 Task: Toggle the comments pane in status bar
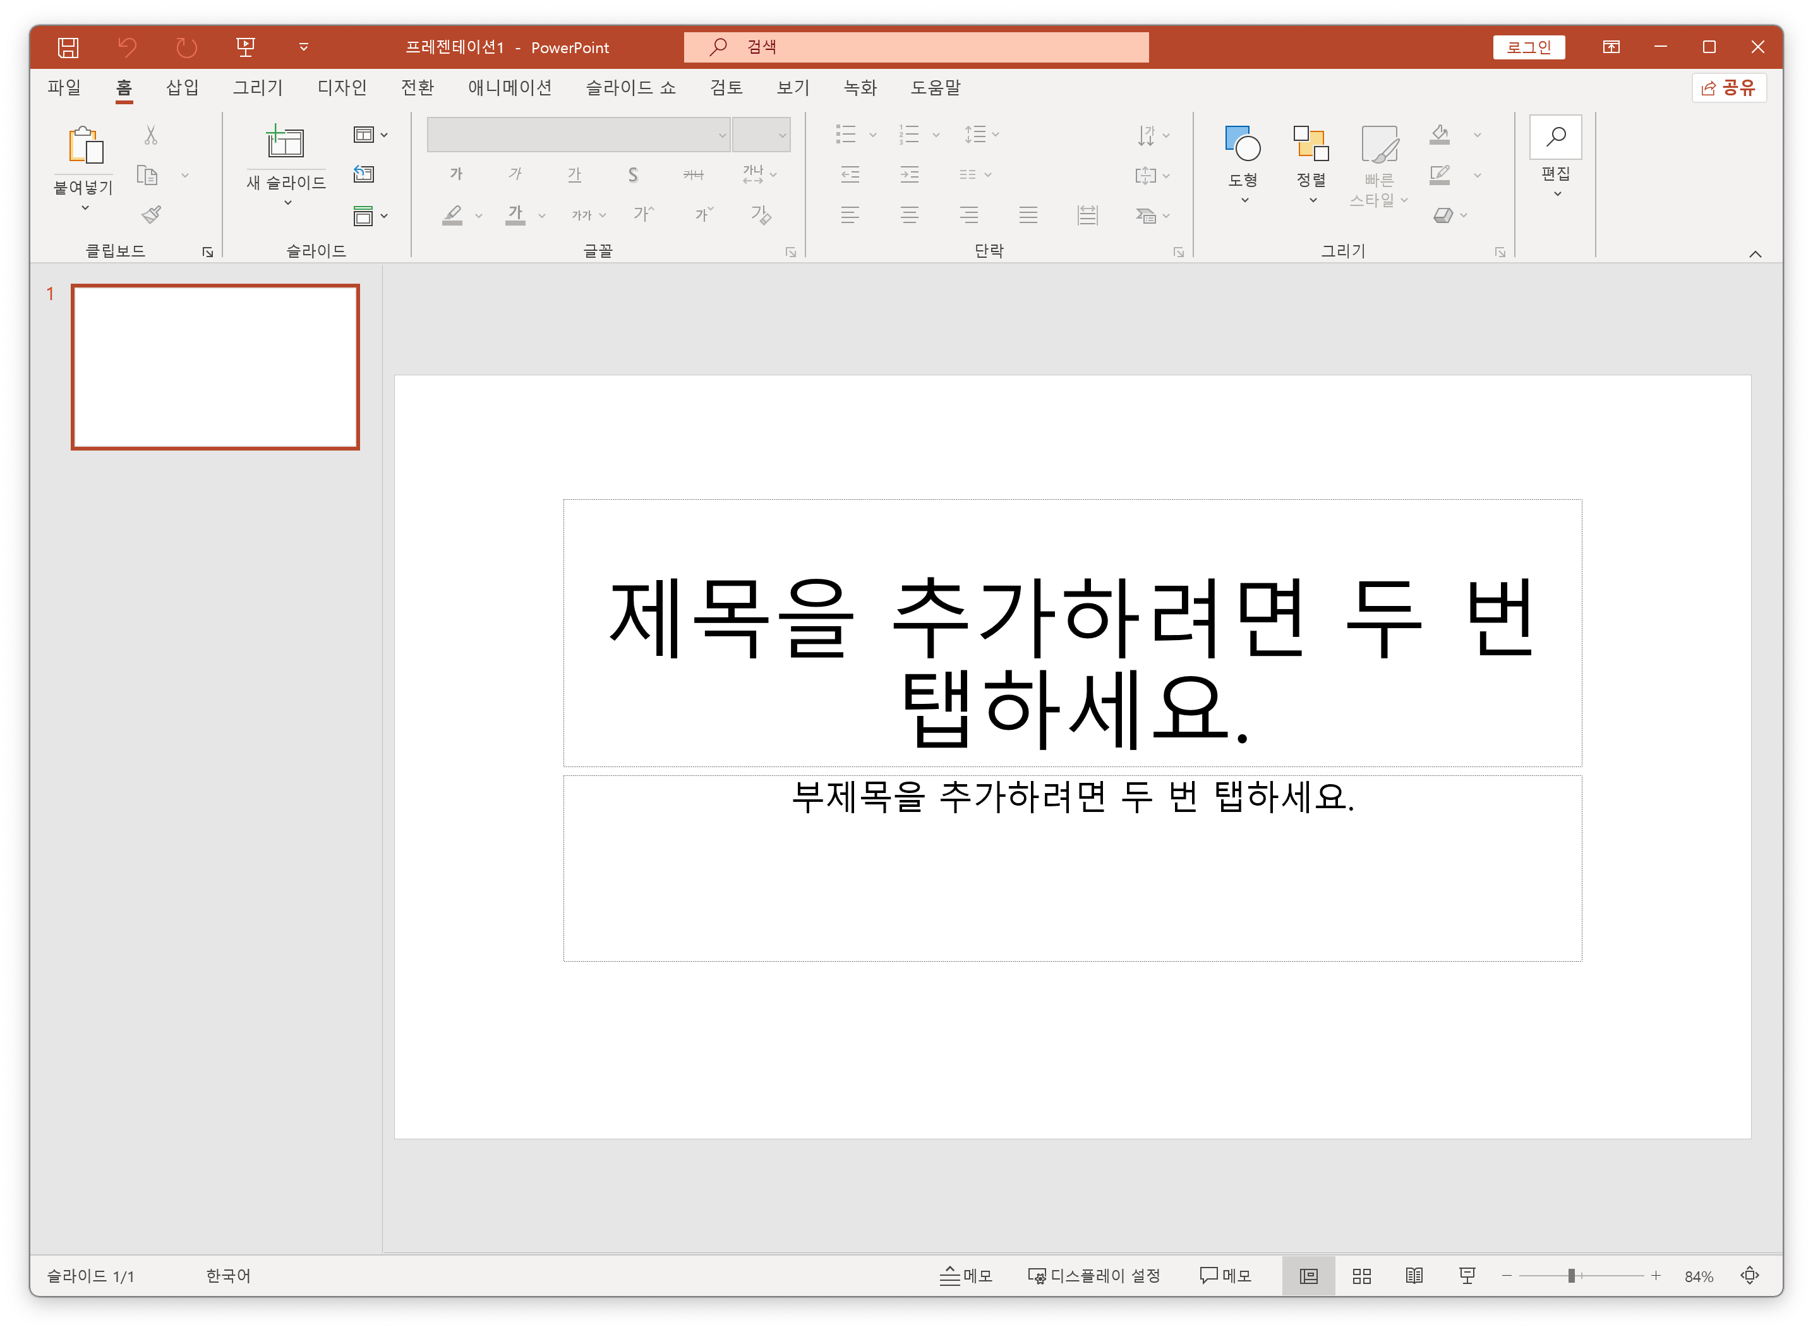point(1226,1276)
